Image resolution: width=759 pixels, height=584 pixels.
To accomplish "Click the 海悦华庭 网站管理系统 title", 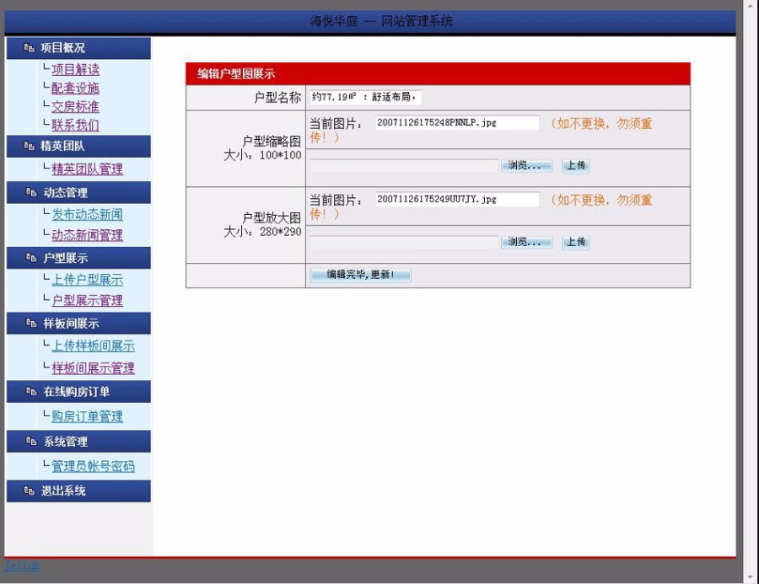I will [x=381, y=21].
